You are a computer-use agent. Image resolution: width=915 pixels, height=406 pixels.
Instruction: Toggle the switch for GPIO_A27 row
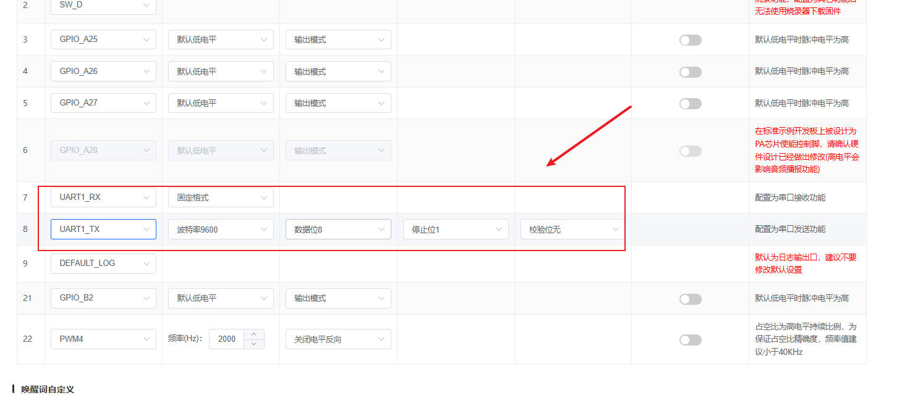[690, 104]
